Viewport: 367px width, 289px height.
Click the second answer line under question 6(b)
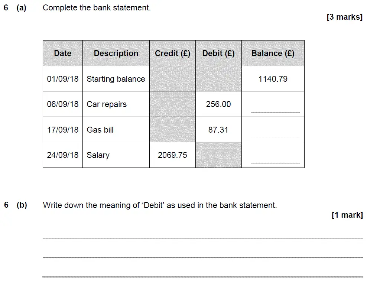click(203, 257)
